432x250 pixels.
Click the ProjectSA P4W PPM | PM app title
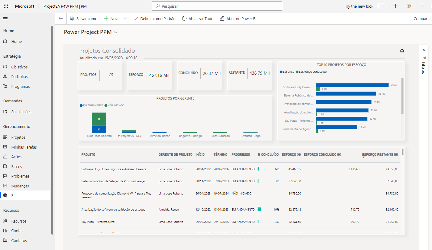(65, 6)
